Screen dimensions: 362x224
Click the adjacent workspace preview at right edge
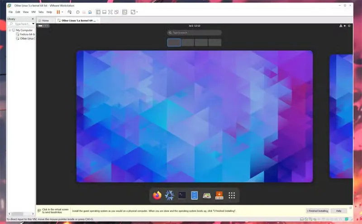(341, 116)
